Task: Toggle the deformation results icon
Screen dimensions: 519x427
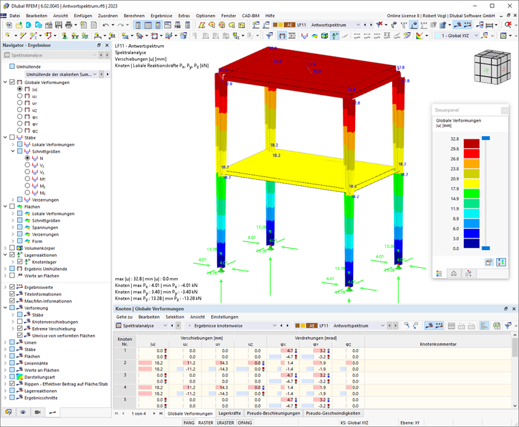Action: click(x=281, y=36)
